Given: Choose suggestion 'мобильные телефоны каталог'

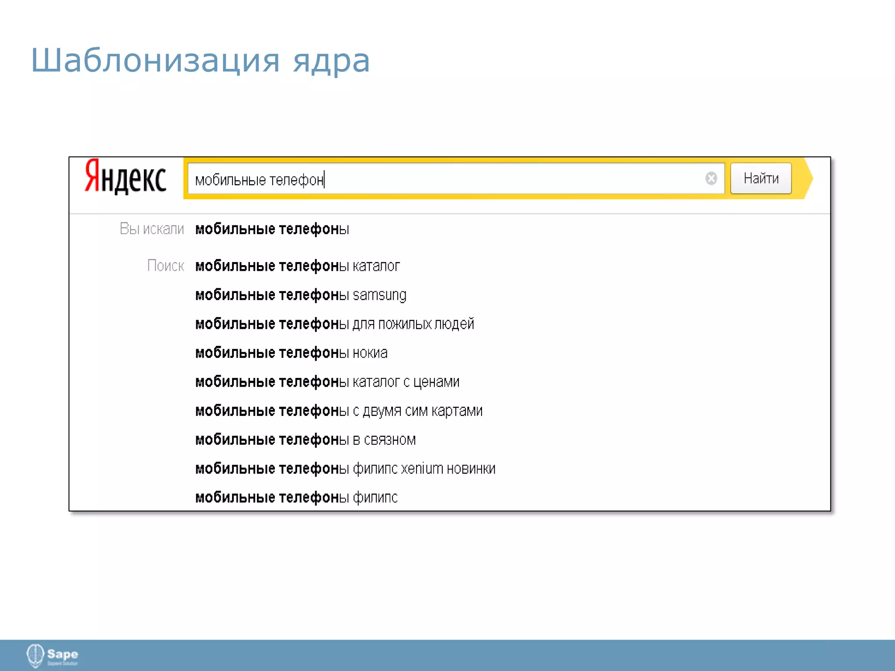Looking at the screenshot, I should (297, 266).
